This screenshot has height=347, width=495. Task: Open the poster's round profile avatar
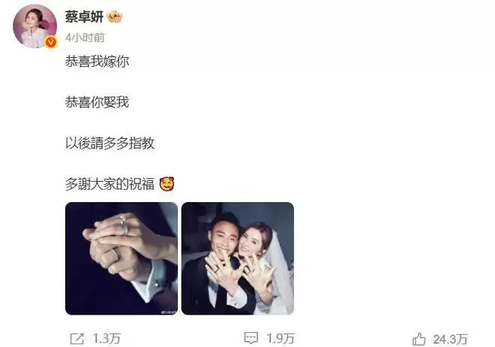(x=34, y=26)
